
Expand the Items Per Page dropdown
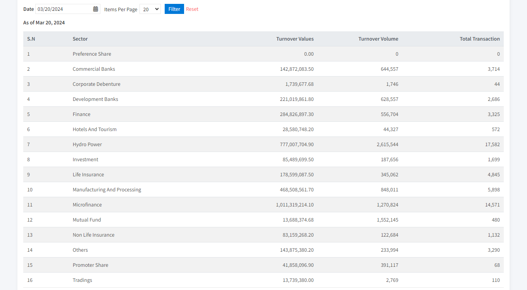[x=150, y=9]
